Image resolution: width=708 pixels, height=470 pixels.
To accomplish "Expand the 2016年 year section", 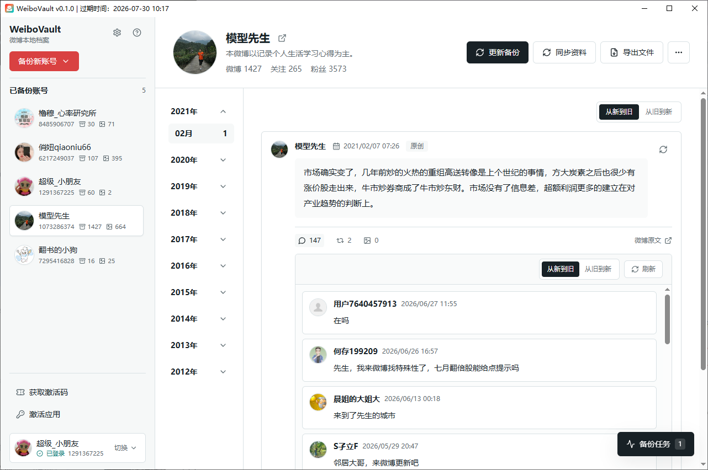I will pos(201,266).
